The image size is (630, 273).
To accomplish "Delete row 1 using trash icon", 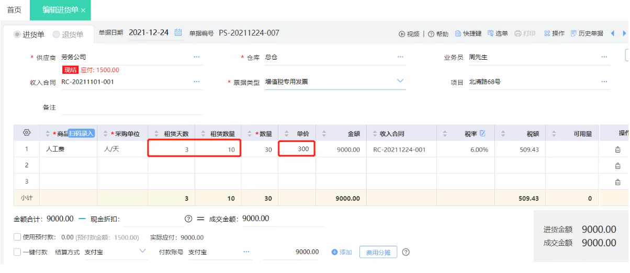I will coord(617,150).
